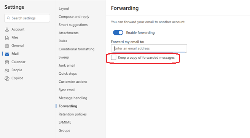
Task: Check Keep a copy of forwarded messages
Action: pyautogui.click(x=113, y=58)
